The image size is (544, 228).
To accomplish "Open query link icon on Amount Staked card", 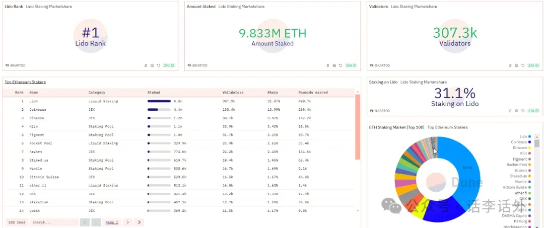I will [x=328, y=65].
